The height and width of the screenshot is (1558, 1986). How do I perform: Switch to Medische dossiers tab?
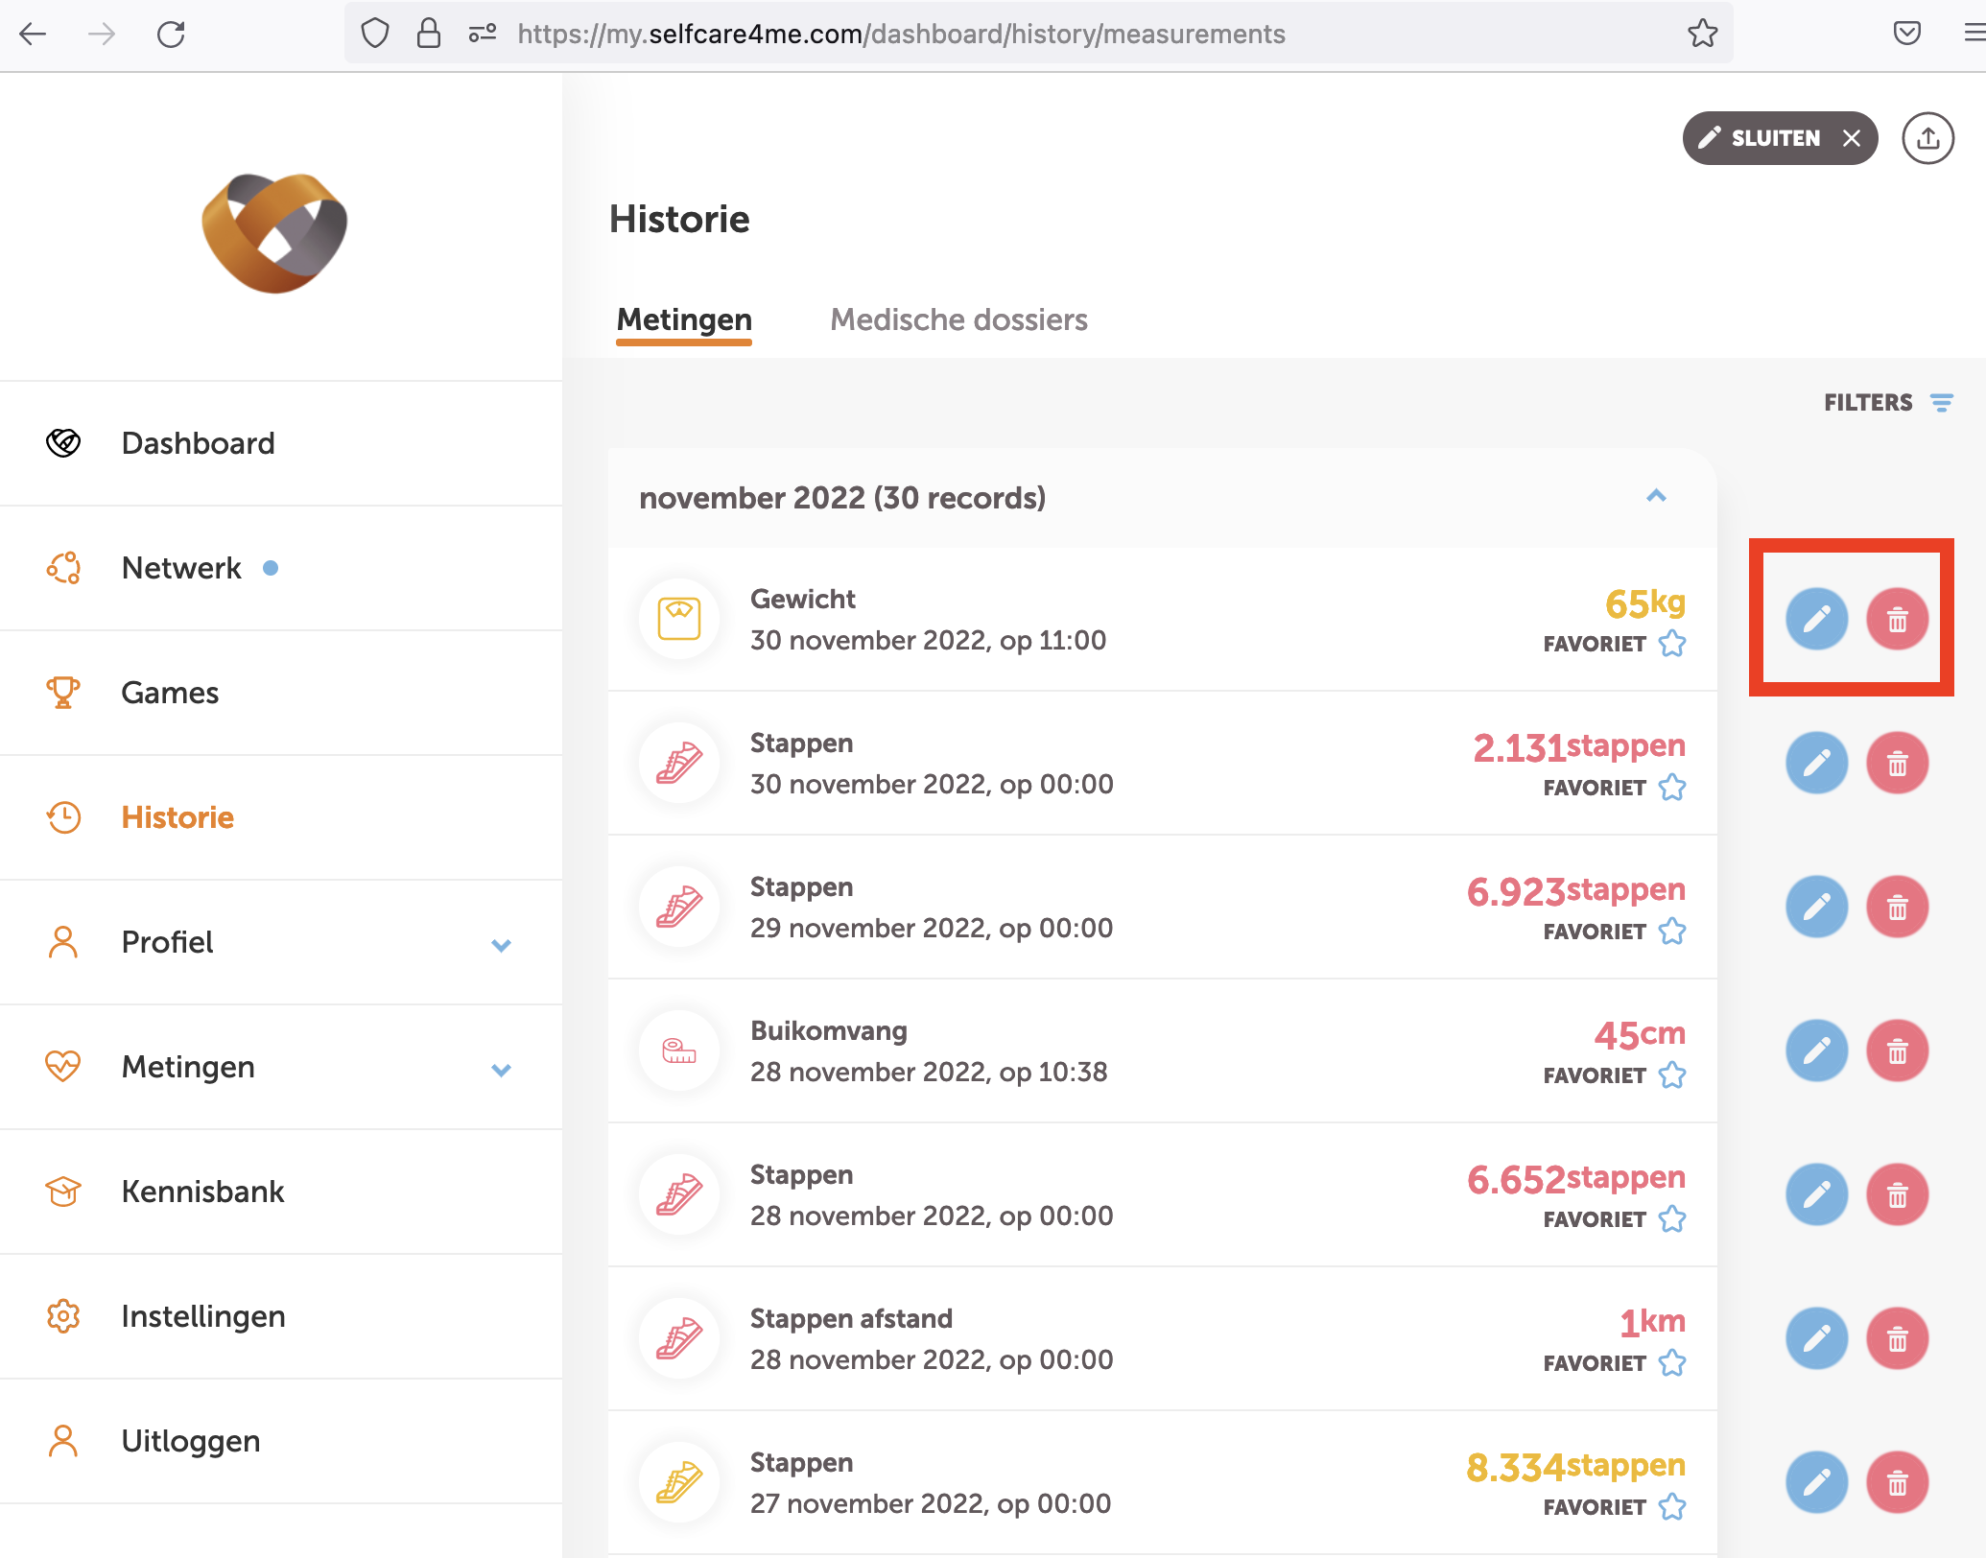tap(958, 319)
